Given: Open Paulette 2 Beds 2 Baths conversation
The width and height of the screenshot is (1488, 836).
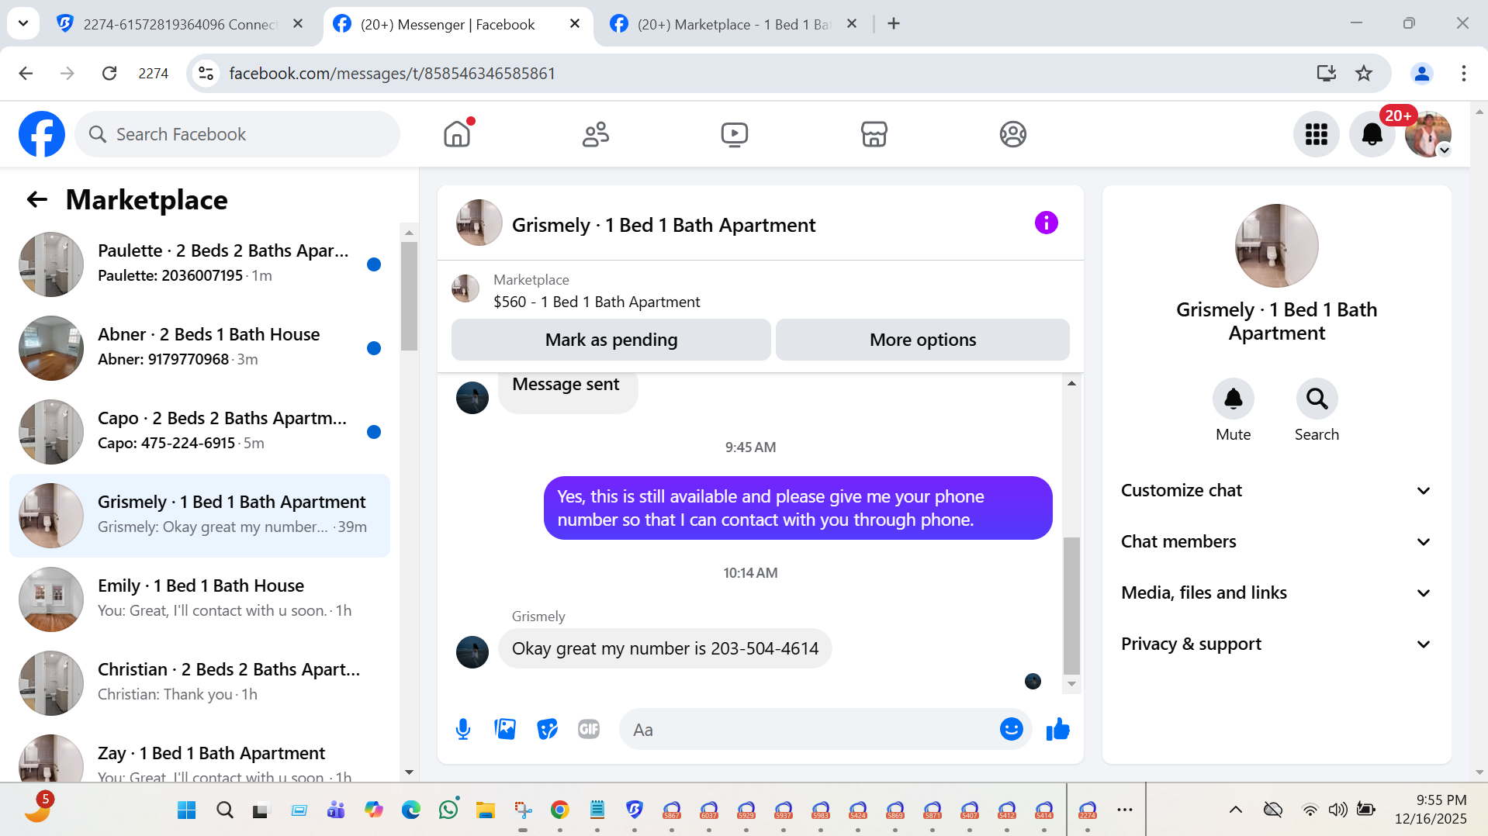Looking at the screenshot, I should 199,264.
